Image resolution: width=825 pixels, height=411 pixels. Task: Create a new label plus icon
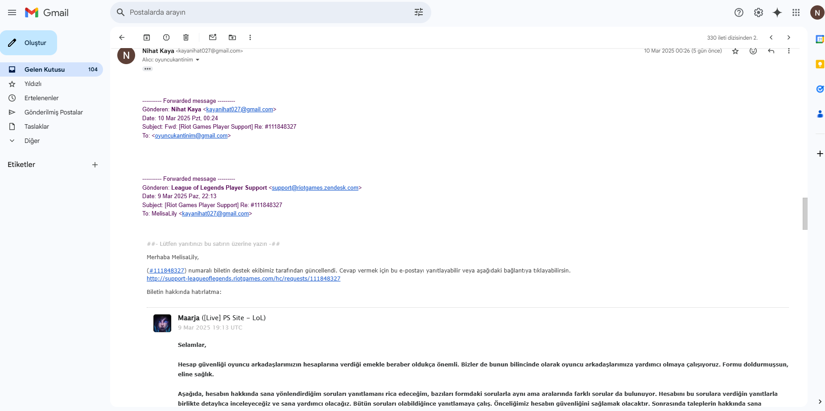point(95,165)
